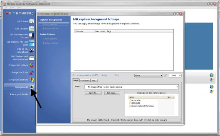
Task: Click Size column header in example
Action: [166, 97]
